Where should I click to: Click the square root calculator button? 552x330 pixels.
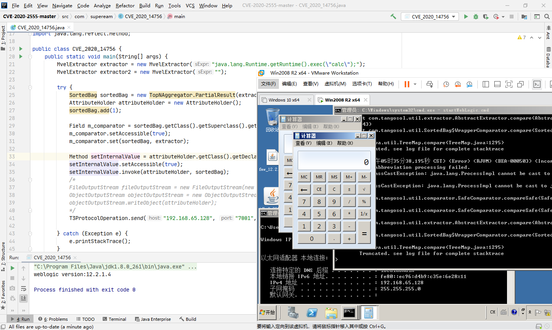(364, 189)
